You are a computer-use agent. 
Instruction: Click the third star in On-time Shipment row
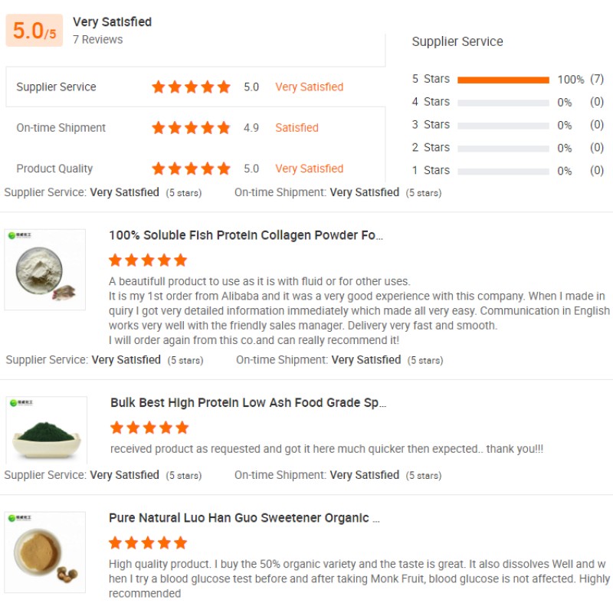pyautogui.click(x=191, y=127)
